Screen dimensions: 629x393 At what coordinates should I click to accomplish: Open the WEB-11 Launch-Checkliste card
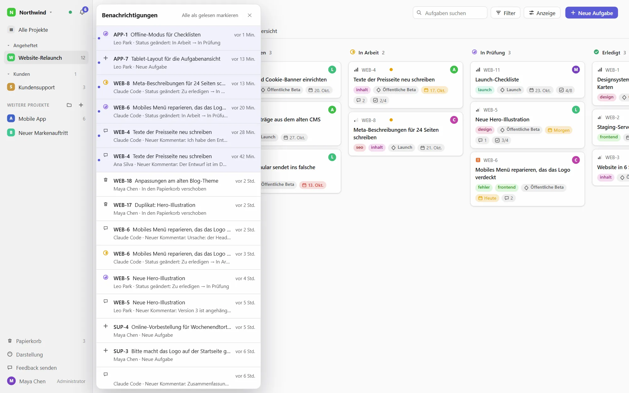527,80
